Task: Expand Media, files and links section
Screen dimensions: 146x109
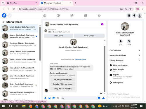Action: click(x=125, y=55)
